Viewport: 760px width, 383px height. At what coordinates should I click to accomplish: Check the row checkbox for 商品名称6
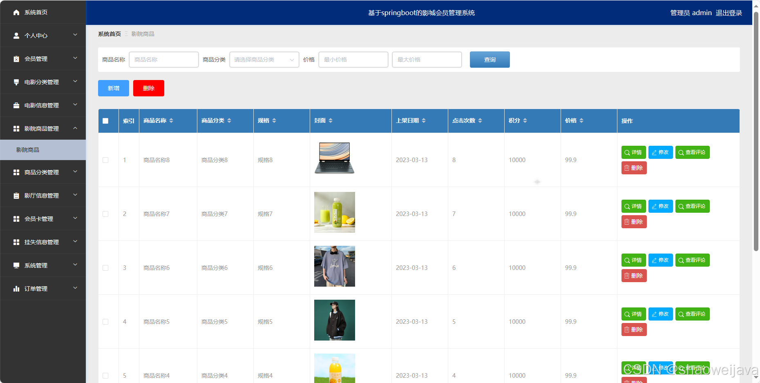(105, 268)
